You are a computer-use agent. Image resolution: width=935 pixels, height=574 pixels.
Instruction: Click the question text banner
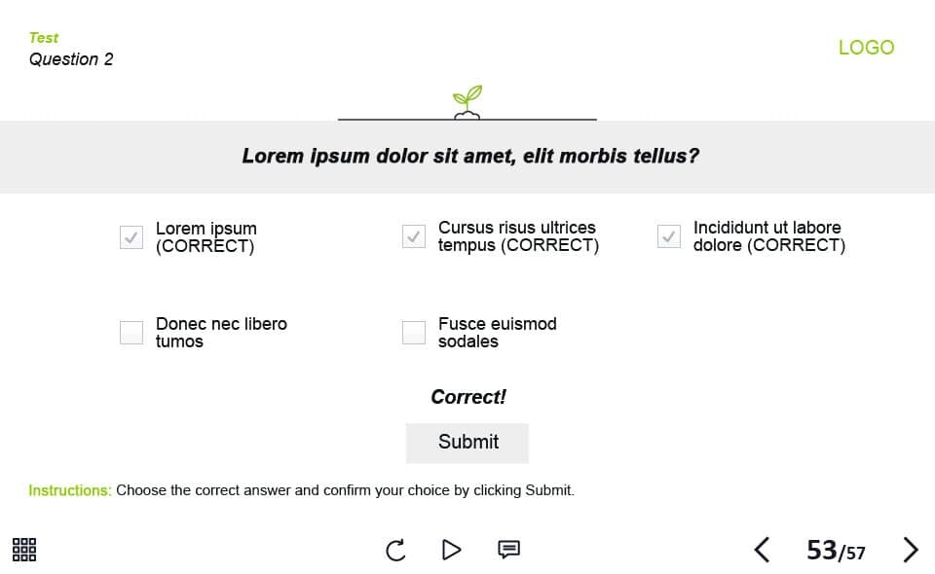[x=469, y=157]
